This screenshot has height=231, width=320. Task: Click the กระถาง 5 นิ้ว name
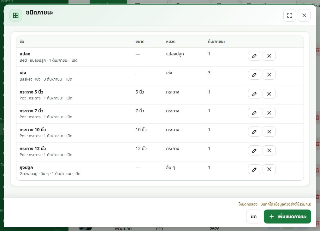click(x=32, y=92)
